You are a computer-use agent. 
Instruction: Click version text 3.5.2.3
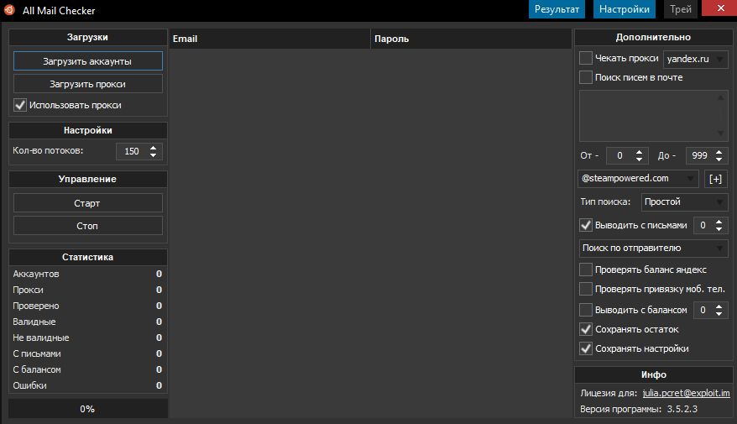(x=682, y=409)
